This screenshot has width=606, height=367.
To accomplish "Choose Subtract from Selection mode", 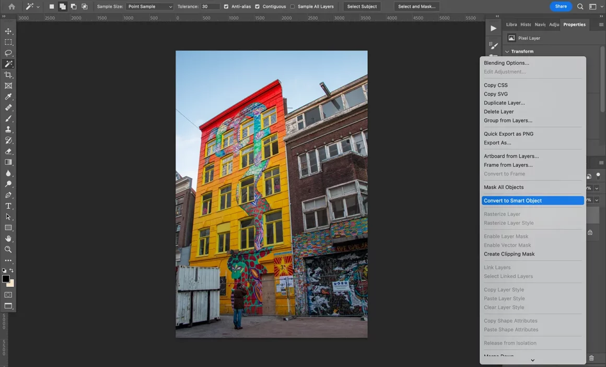I will click(x=74, y=7).
